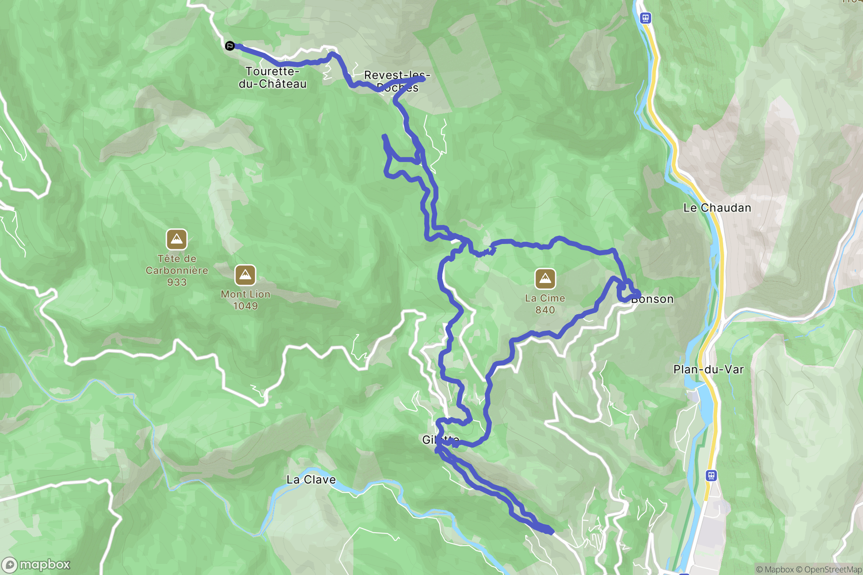Open the Mapbox logo link
This screenshot has height=575, width=863.
(x=36, y=565)
